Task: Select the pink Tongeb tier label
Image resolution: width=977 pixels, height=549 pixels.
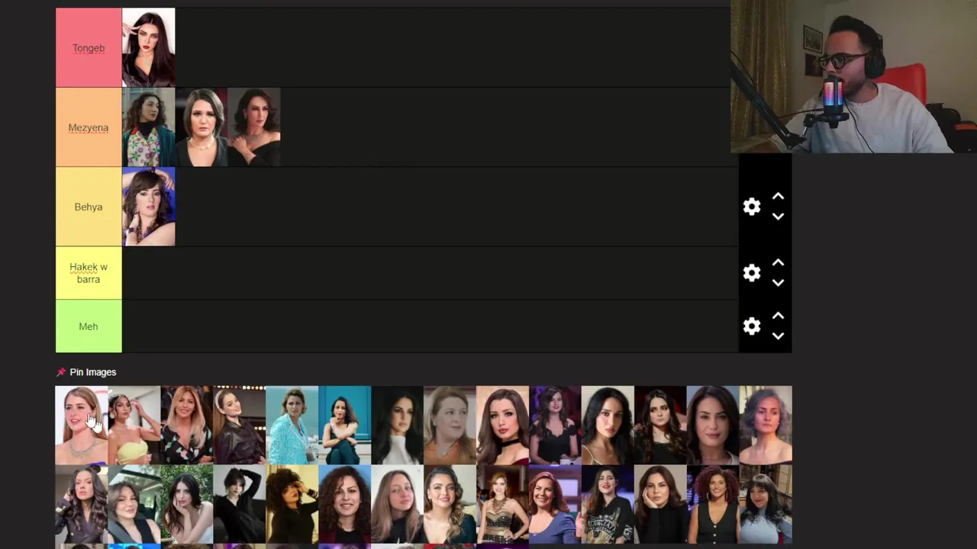Action: 89,48
